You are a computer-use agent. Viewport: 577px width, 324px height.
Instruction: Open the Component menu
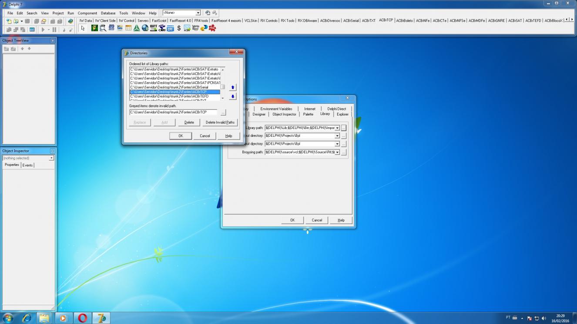tap(87, 13)
